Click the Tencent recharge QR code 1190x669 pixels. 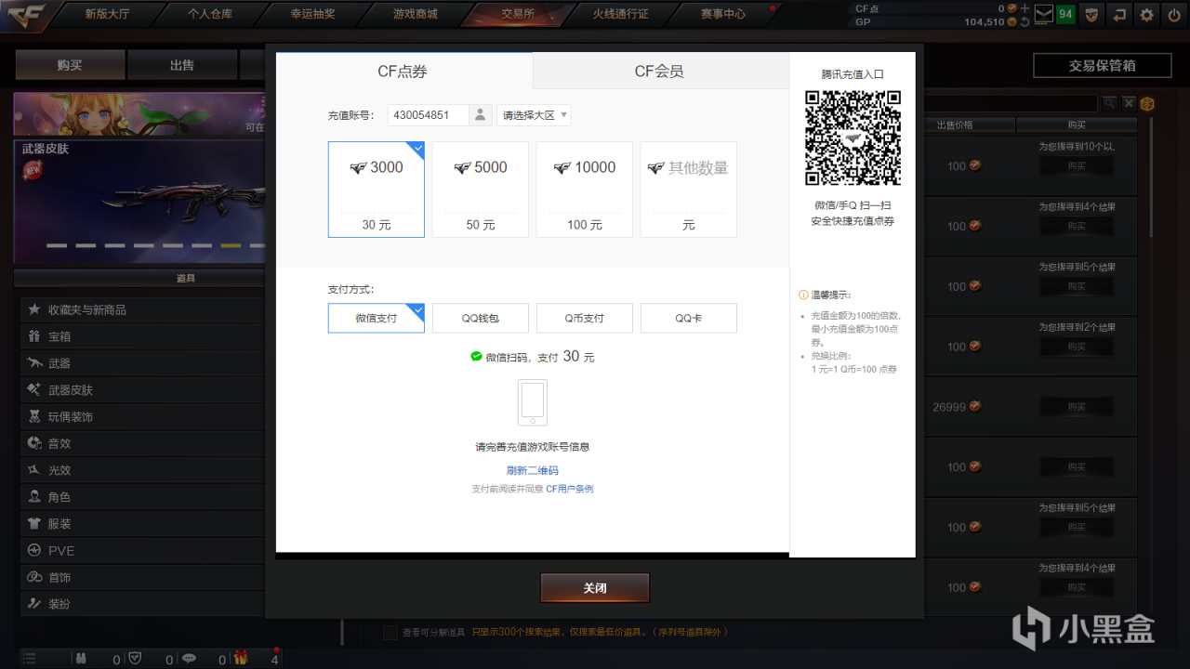[853, 138]
